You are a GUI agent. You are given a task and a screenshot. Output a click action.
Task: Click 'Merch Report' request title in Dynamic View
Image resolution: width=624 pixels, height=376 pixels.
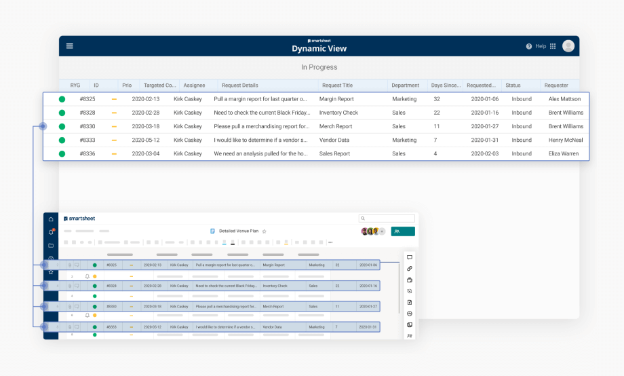(x=336, y=126)
